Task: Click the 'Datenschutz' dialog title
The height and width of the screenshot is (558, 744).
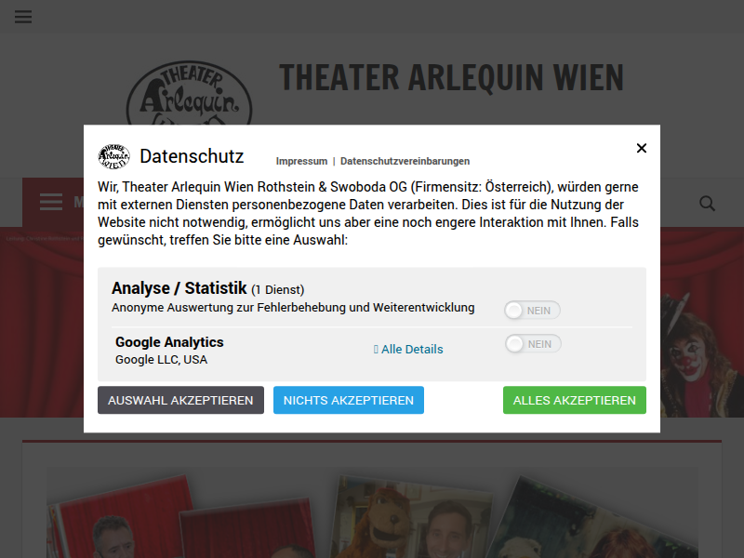Action: click(192, 156)
